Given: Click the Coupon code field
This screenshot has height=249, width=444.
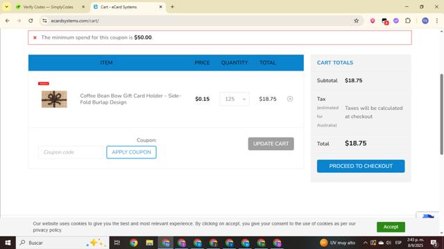Looking at the screenshot, I should click(71, 152).
